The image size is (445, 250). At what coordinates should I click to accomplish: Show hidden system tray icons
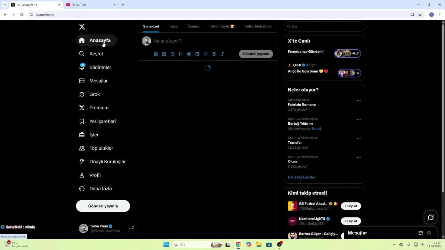tap(394, 244)
